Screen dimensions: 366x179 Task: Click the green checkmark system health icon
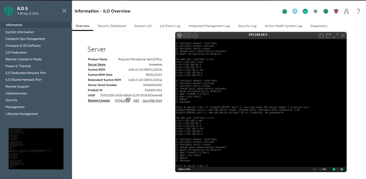point(305,11)
